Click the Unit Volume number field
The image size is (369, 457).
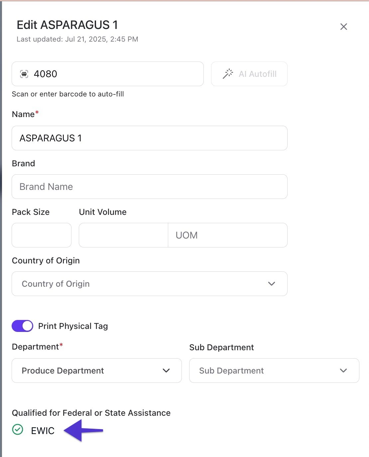click(x=123, y=235)
